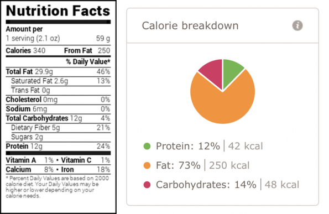Screen dimensions: 329x214
Task: Select the Fat: 73% legend label
Action: (x=178, y=165)
